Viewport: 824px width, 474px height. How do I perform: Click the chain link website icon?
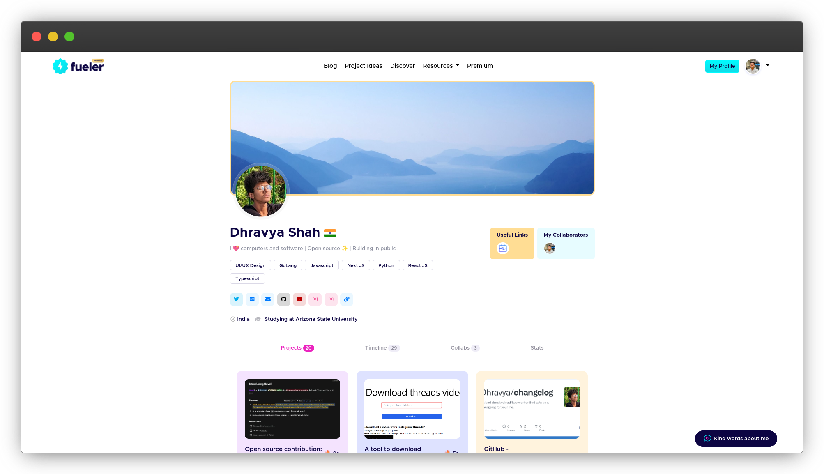[x=347, y=299]
